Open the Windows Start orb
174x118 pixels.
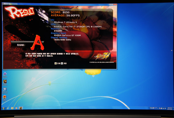point(3,108)
